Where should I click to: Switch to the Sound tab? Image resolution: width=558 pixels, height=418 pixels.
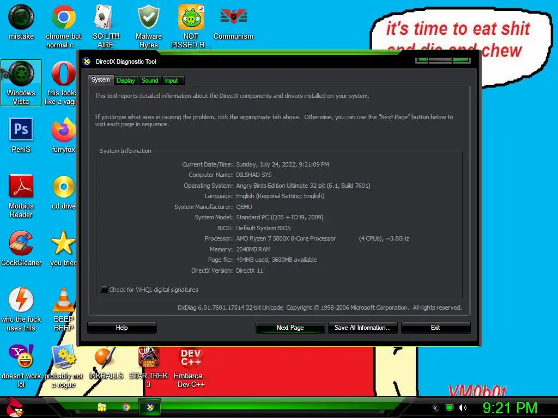pyautogui.click(x=150, y=81)
